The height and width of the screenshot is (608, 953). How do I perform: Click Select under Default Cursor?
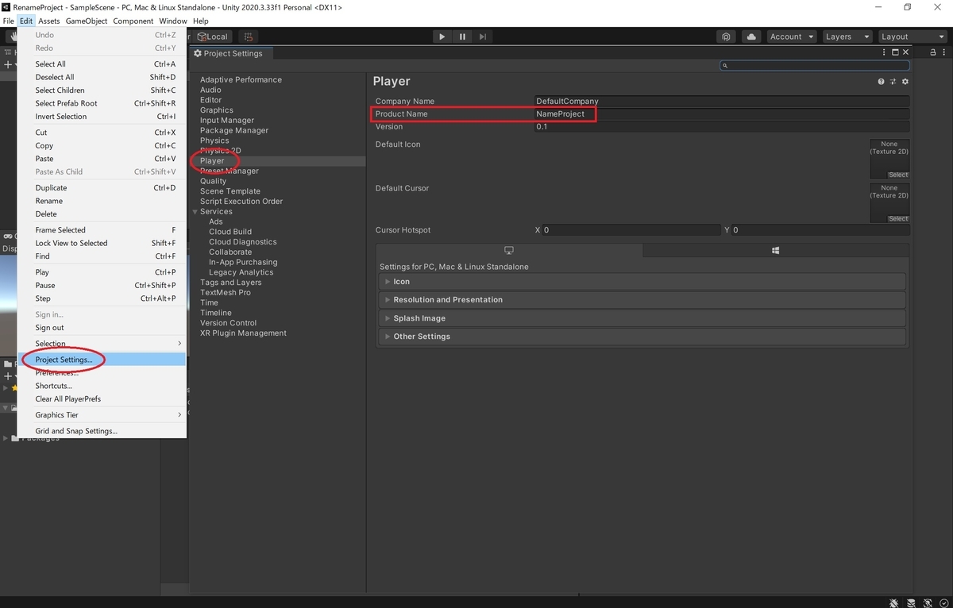pos(898,218)
